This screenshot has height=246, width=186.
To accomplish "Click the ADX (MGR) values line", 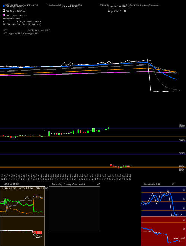I will [26, 31].
